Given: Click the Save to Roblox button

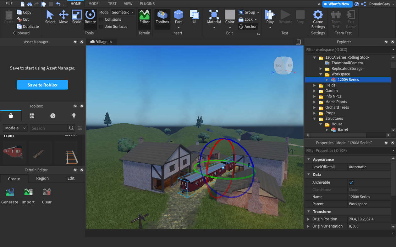Looking at the screenshot, I should pyautogui.click(x=42, y=85).
